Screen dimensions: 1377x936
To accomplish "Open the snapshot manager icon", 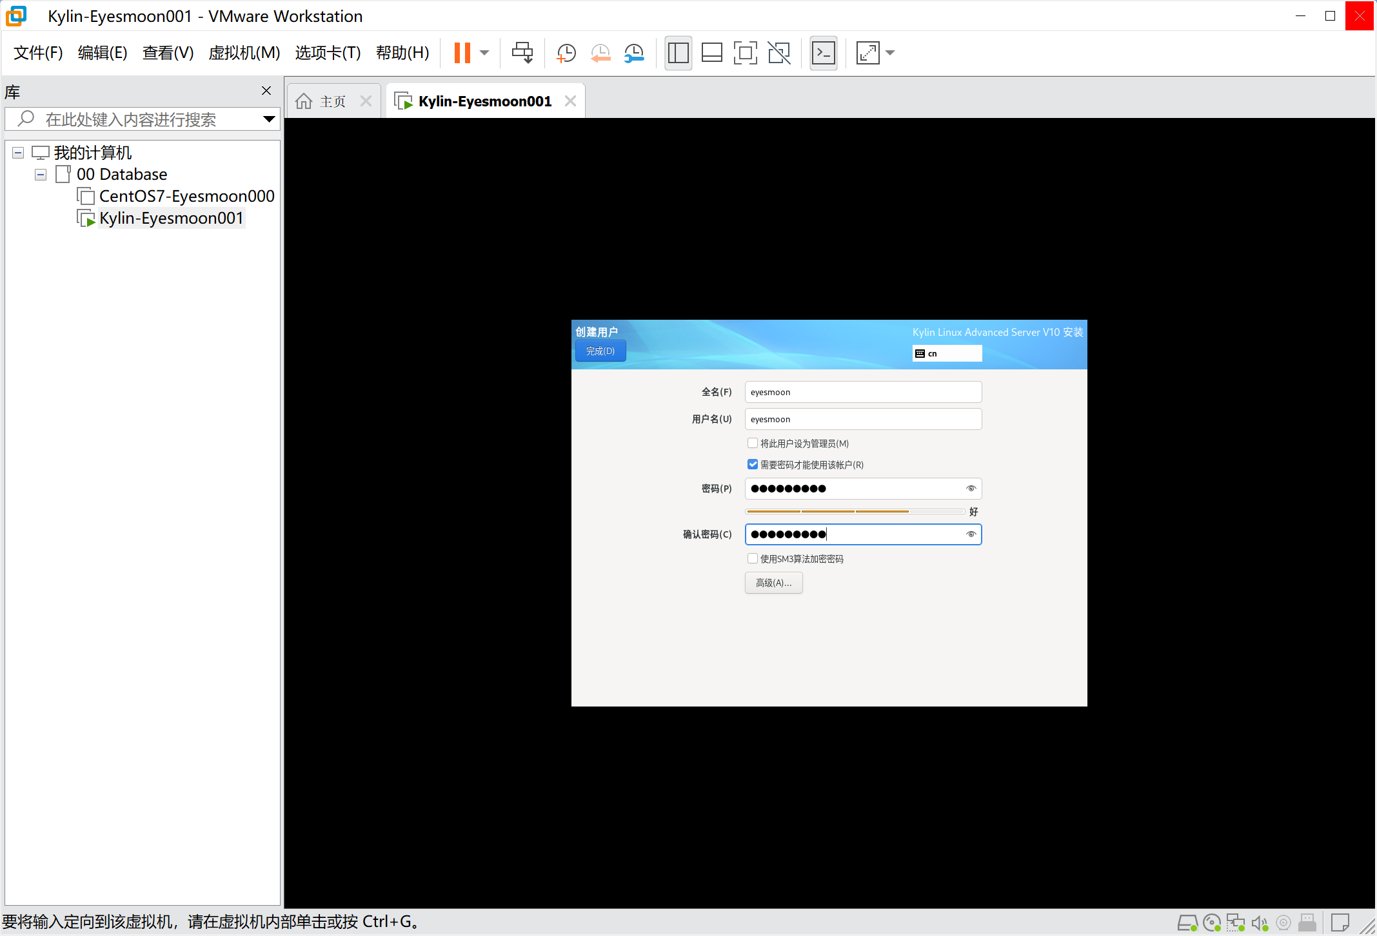I will (x=635, y=53).
